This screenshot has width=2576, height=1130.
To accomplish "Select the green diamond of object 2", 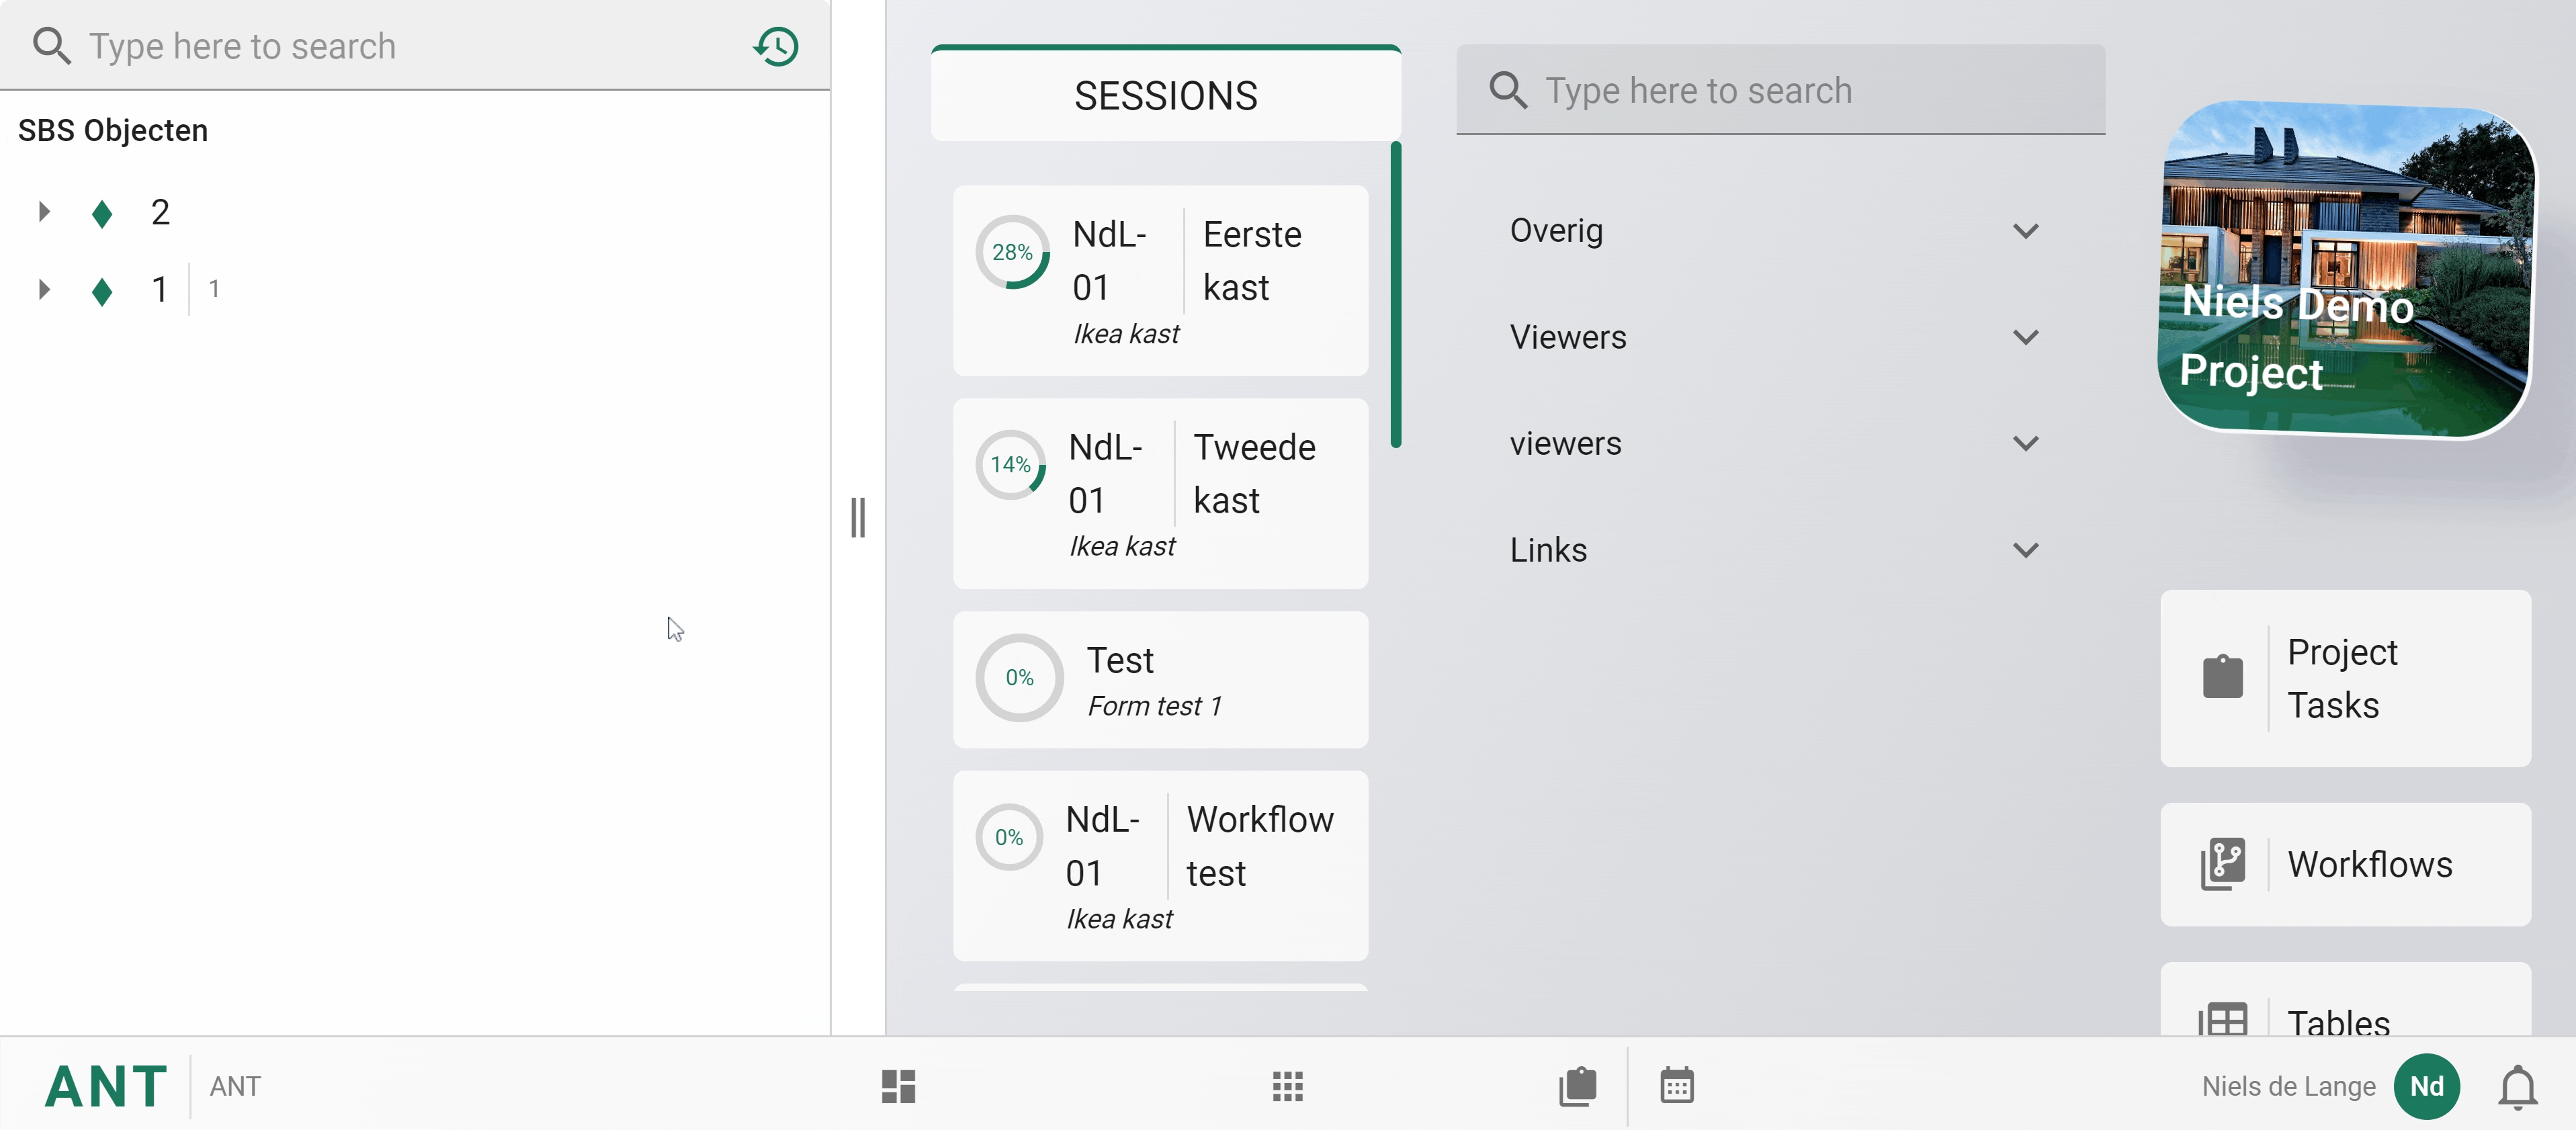I will pyautogui.click(x=102, y=213).
